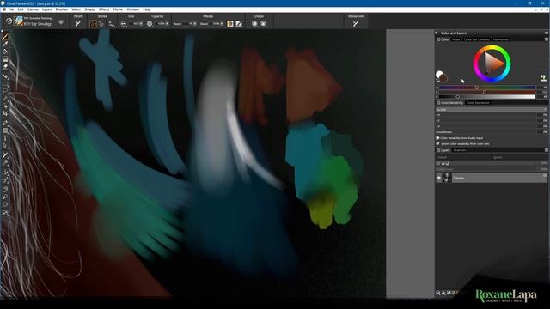The image size is (550, 309).
Task: Click the saturation slider handle
Action: [485, 92]
